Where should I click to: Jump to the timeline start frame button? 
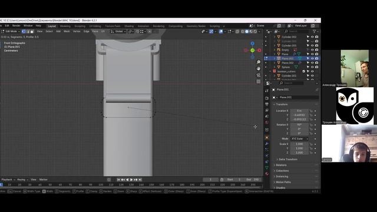pyautogui.click(x=118, y=180)
